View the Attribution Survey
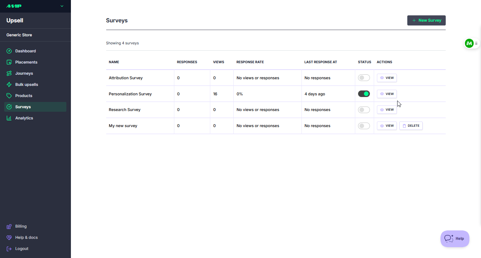 387,78
